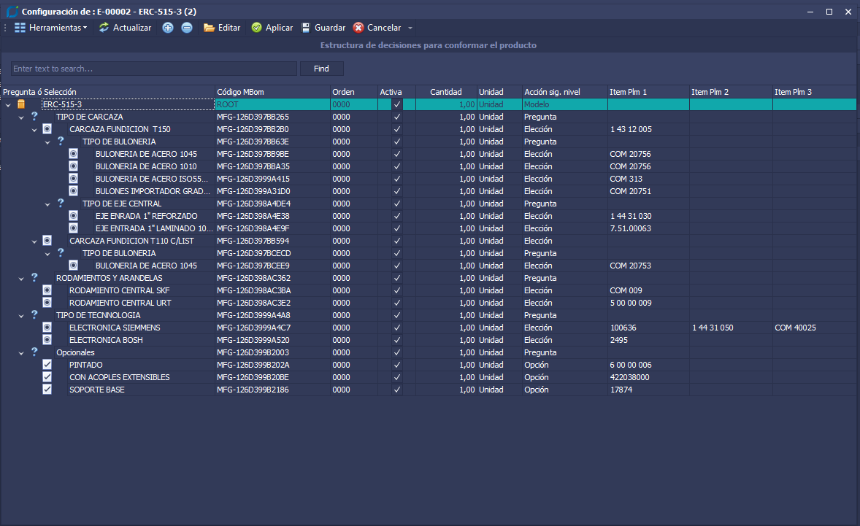Toggle Activa check for PINTADO row
Viewport: 860px width, 526px height.
click(397, 365)
